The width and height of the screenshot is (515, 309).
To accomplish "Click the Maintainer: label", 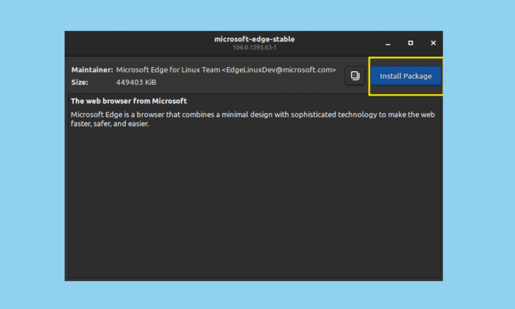I will coord(92,69).
